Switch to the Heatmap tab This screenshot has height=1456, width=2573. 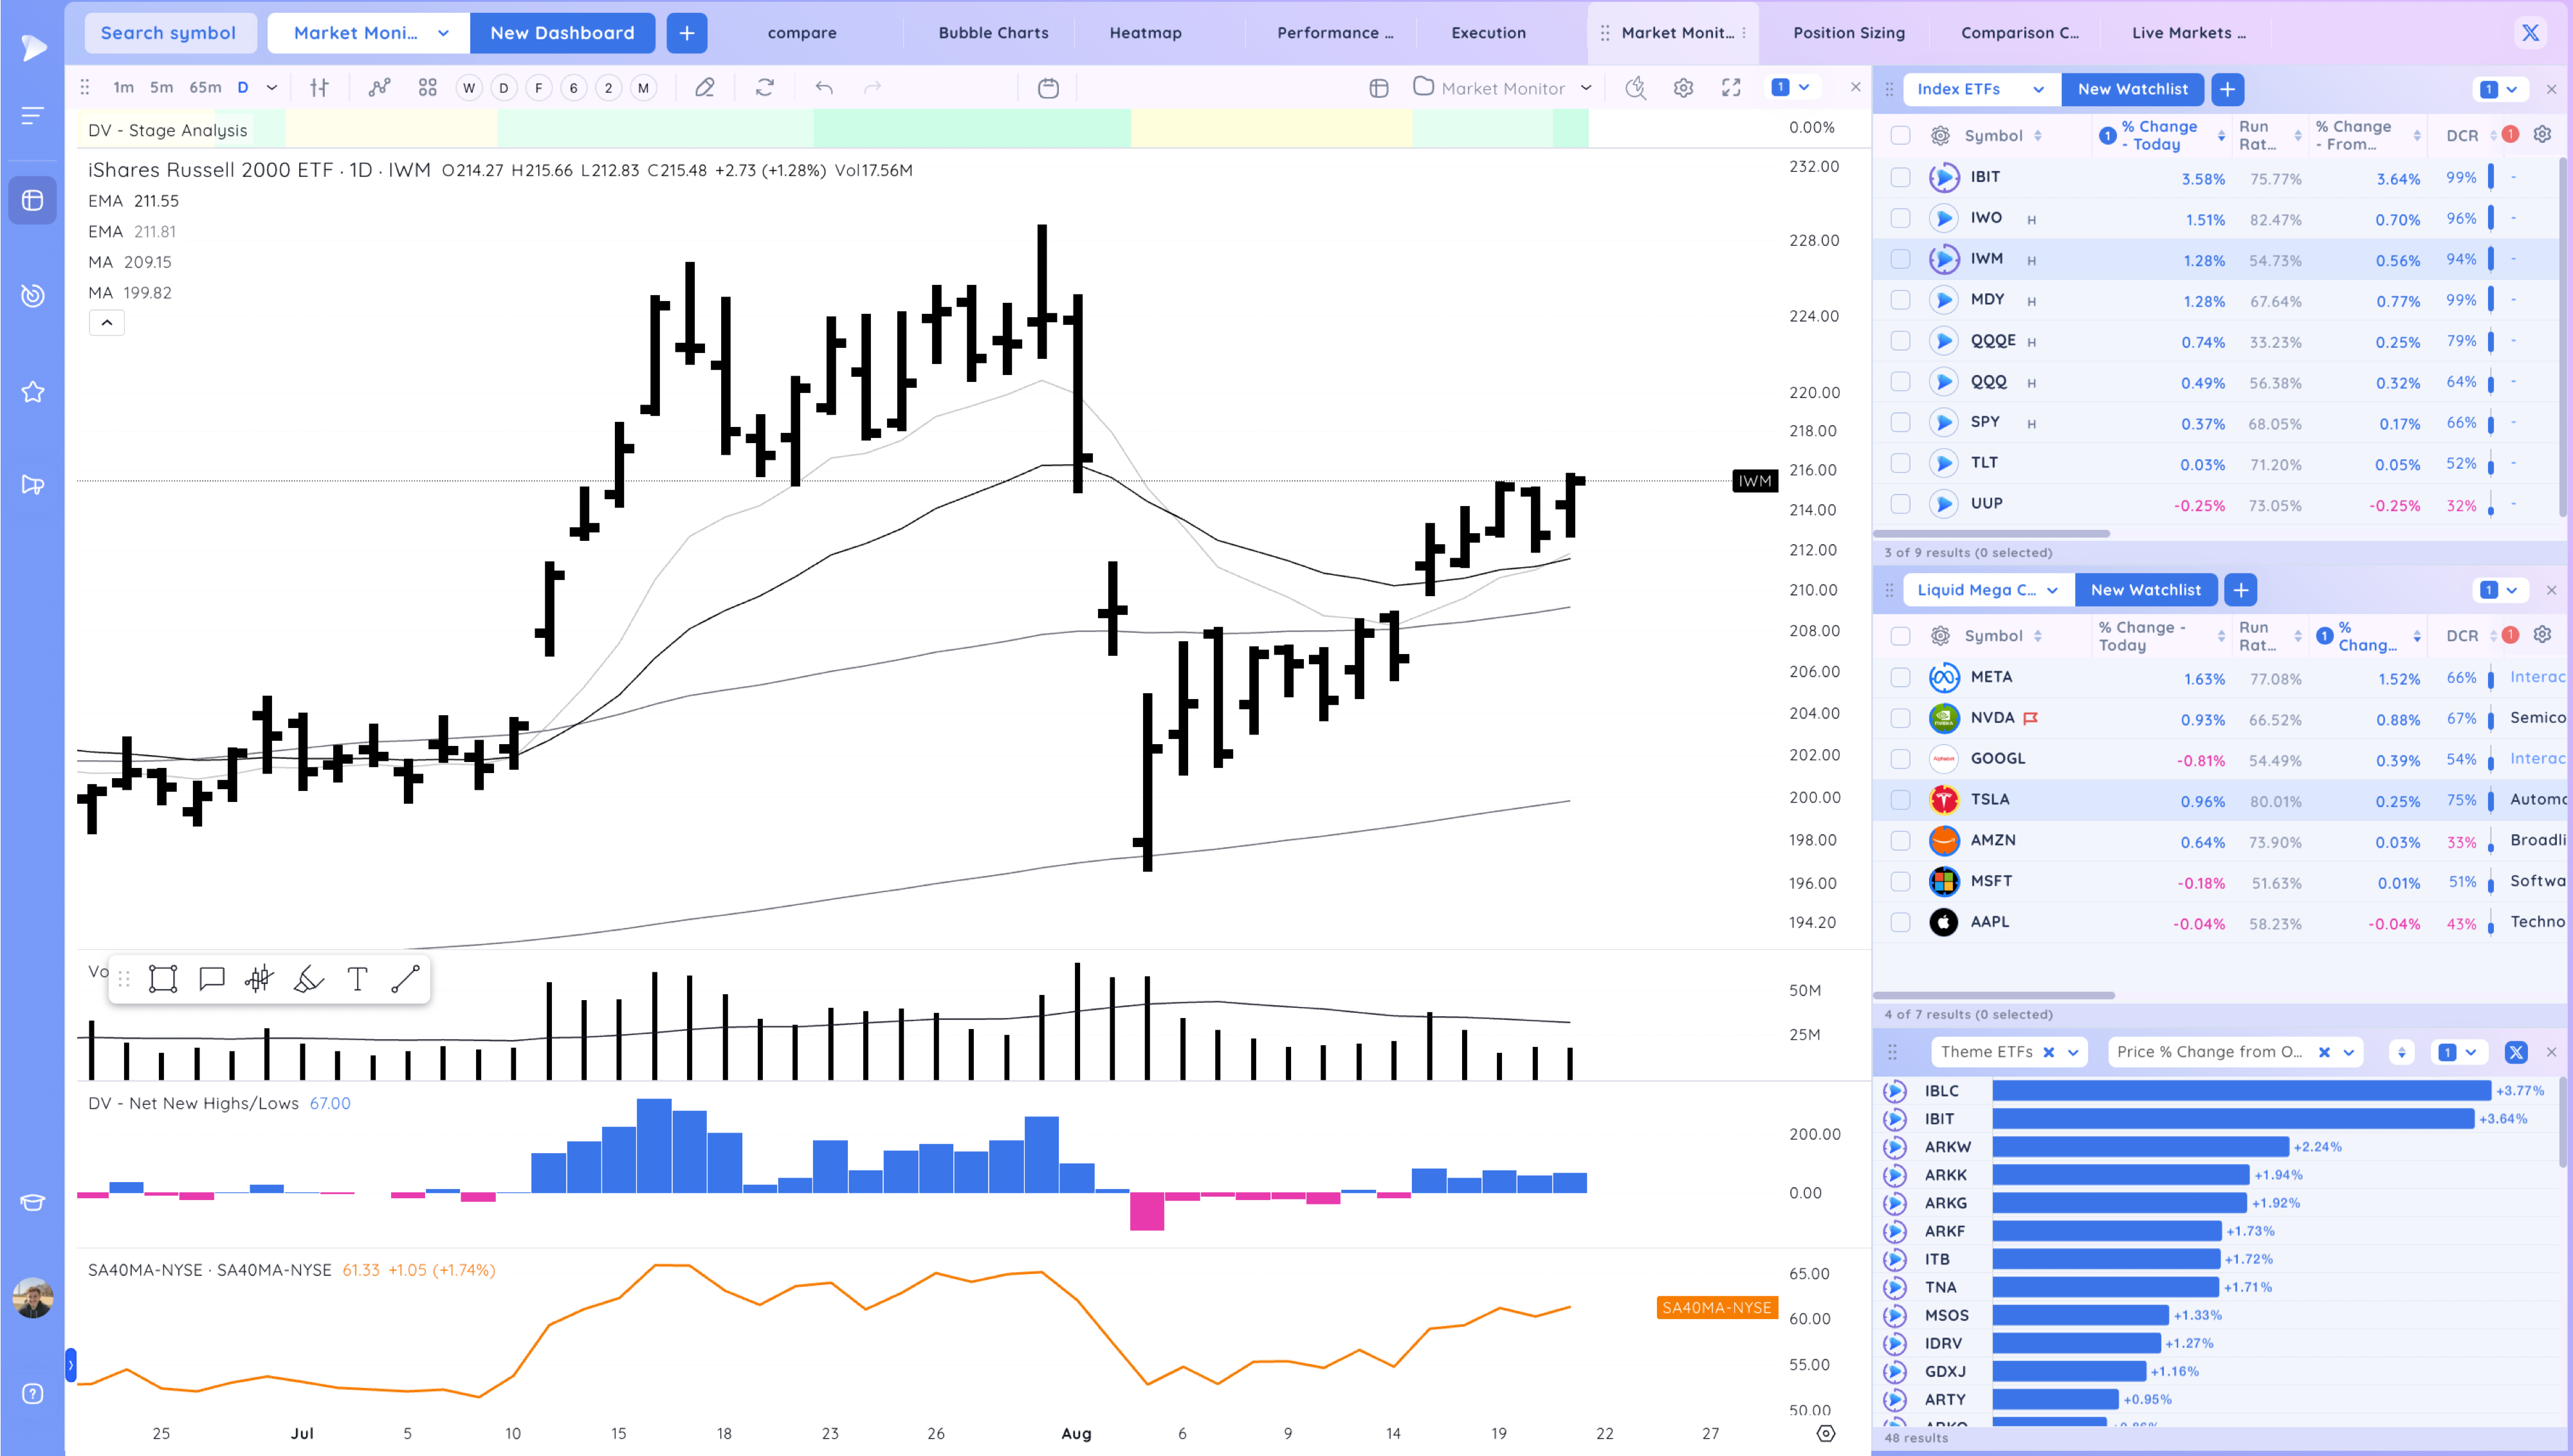pos(1145,33)
